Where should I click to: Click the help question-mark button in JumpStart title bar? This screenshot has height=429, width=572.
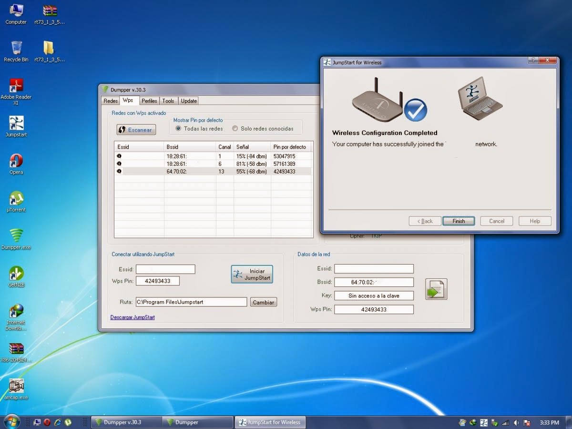[x=534, y=61]
